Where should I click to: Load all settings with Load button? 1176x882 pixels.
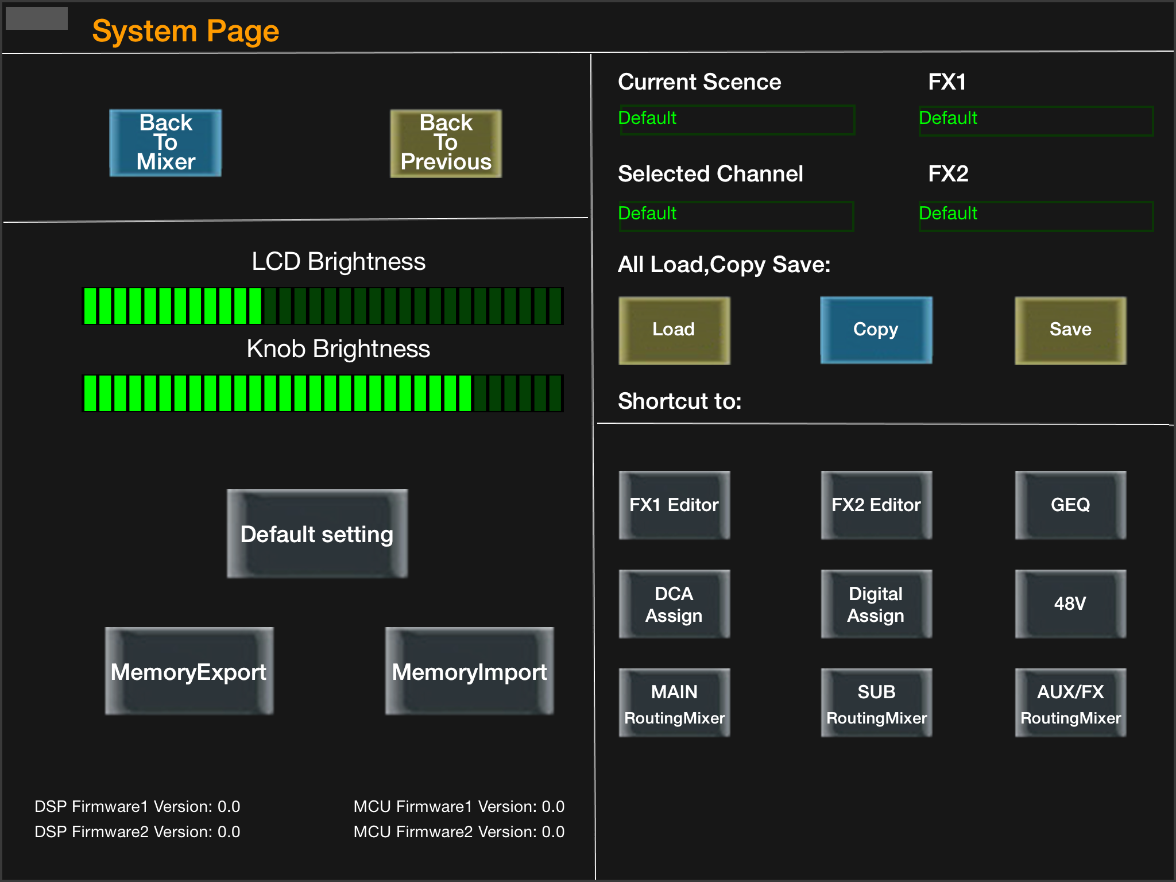click(x=674, y=331)
